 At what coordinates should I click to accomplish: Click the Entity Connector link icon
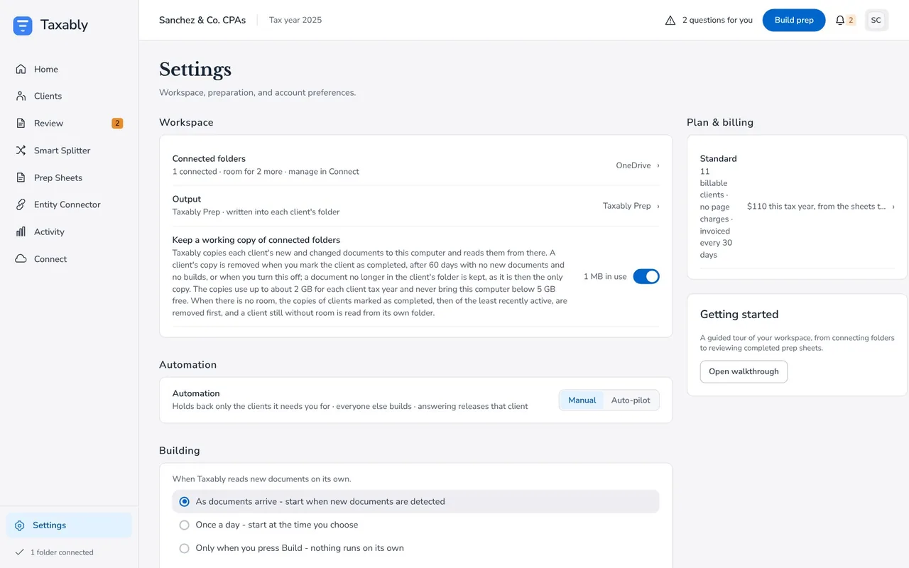(21, 204)
